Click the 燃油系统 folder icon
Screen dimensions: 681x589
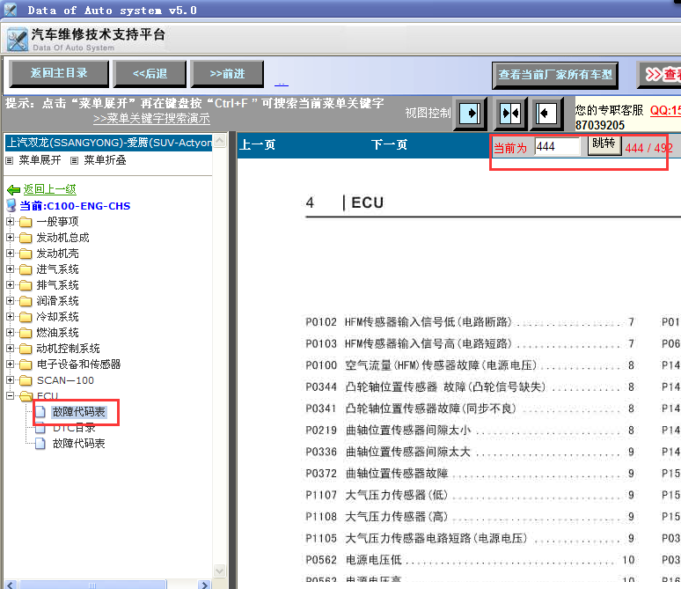click(26, 333)
